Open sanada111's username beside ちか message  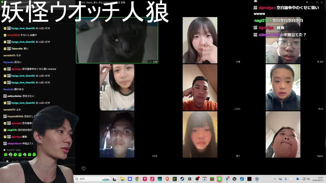pos(9,55)
